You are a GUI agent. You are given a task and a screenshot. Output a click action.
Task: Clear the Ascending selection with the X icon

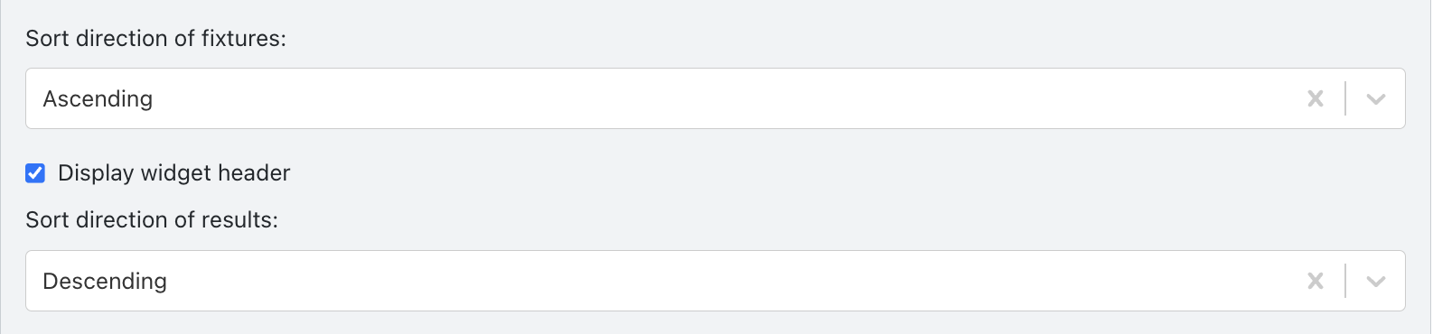click(x=1316, y=98)
